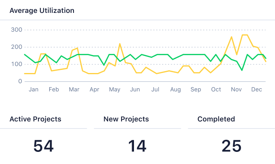Click the 0 baseline axis label
The width and height of the screenshot is (275, 164).
coord(20,81)
